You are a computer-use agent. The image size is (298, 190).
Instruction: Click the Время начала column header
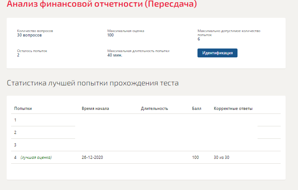pyautogui.click(x=95, y=109)
